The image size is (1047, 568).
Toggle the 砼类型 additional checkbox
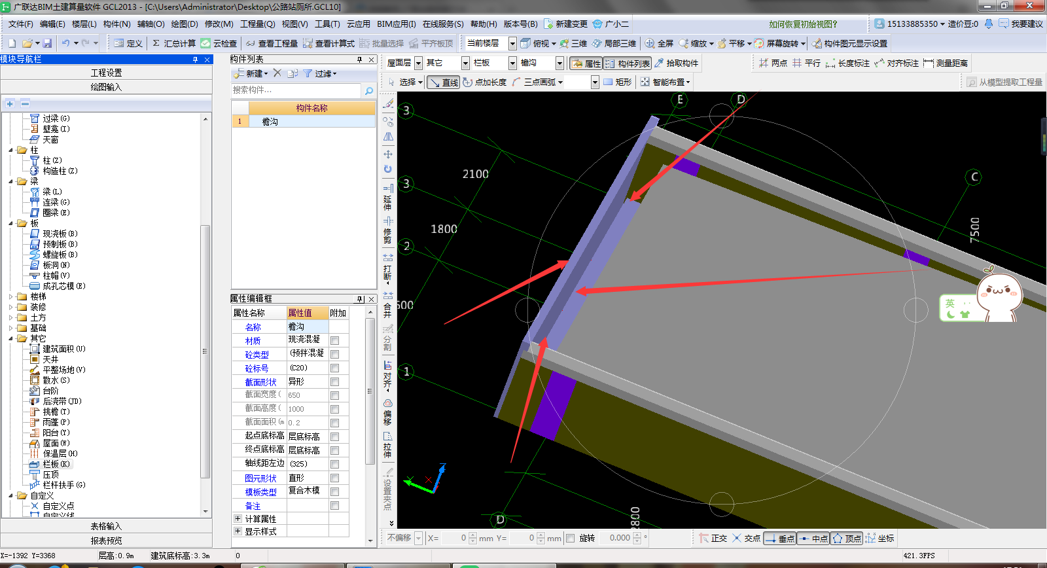335,354
